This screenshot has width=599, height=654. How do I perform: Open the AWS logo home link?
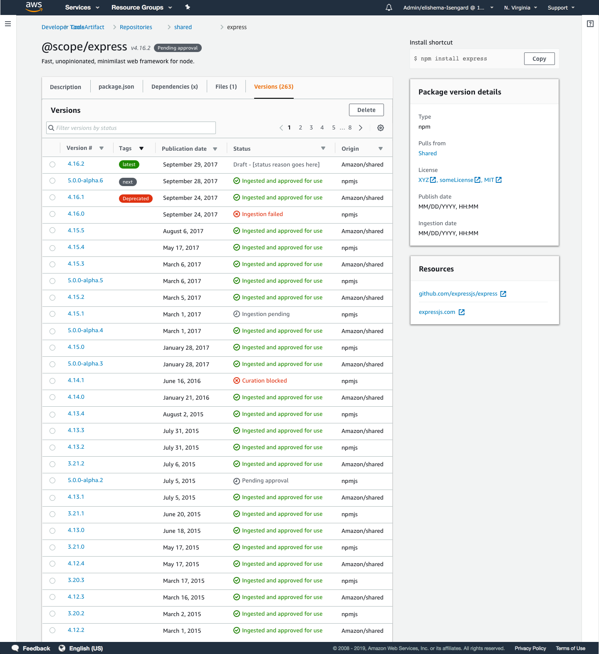pyautogui.click(x=34, y=7)
